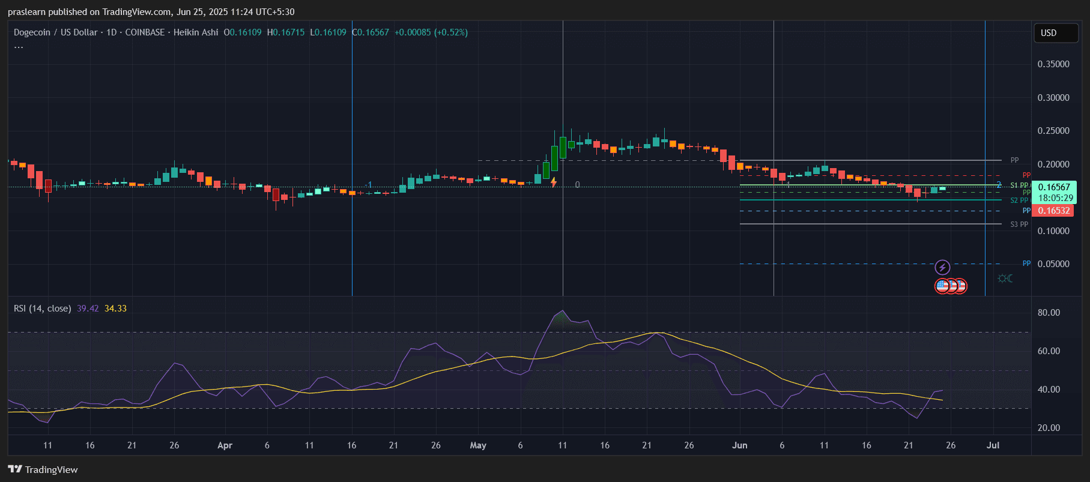Click the S2 PP pivot level label
Viewport: 1090px width, 482px height.
point(1019,200)
